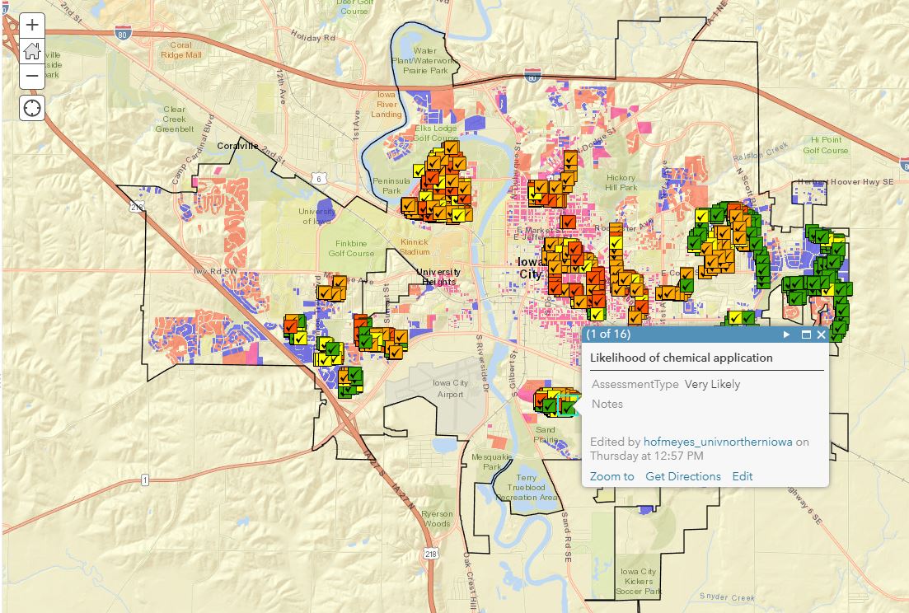The image size is (909, 613).
Task: Return to default extent with Home button
Action: (x=32, y=50)
